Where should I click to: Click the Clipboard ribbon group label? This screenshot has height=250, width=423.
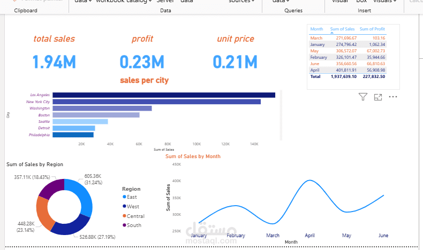point(26,11)
